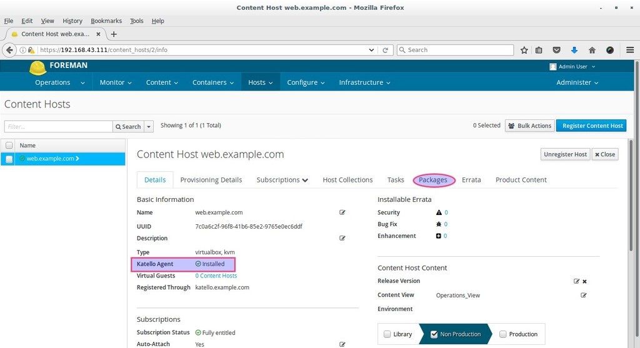This screenshot has width=640, height=348.
Task: Click the insecure connection lock warning icon
Action: [x=31, y=50]
